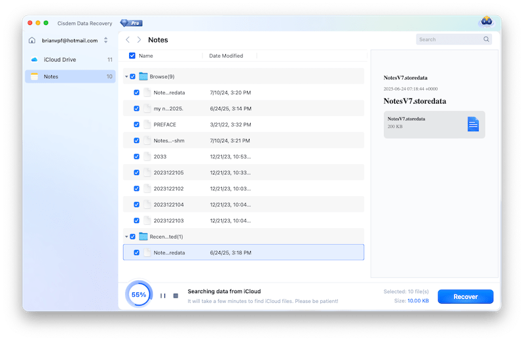Sort files by Date Modified column
Screen dimensions: 524x341
coord(225,56)
